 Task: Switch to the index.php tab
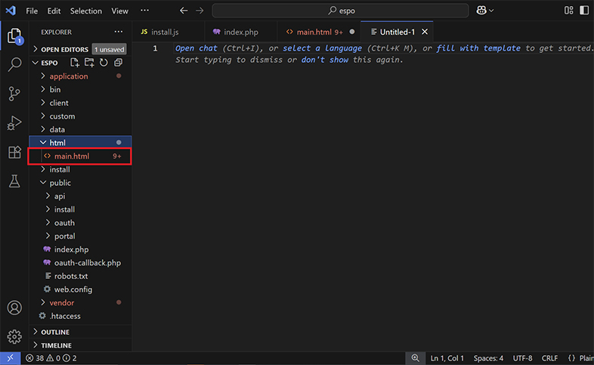tap(240, 32)
